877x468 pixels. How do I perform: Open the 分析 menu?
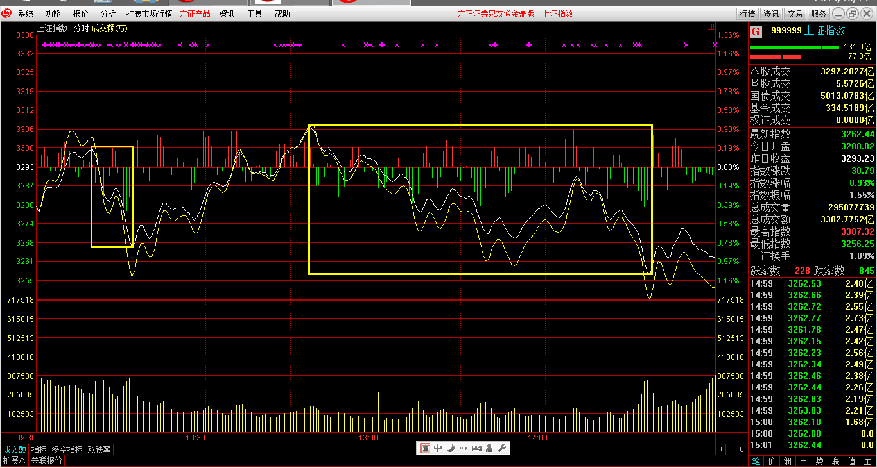click(109, 13)
